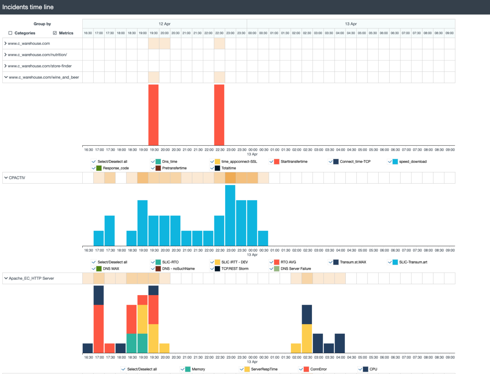
Task: Collapse the Apache_EC_HTTP Server group
Action: (x=5, y=278)
